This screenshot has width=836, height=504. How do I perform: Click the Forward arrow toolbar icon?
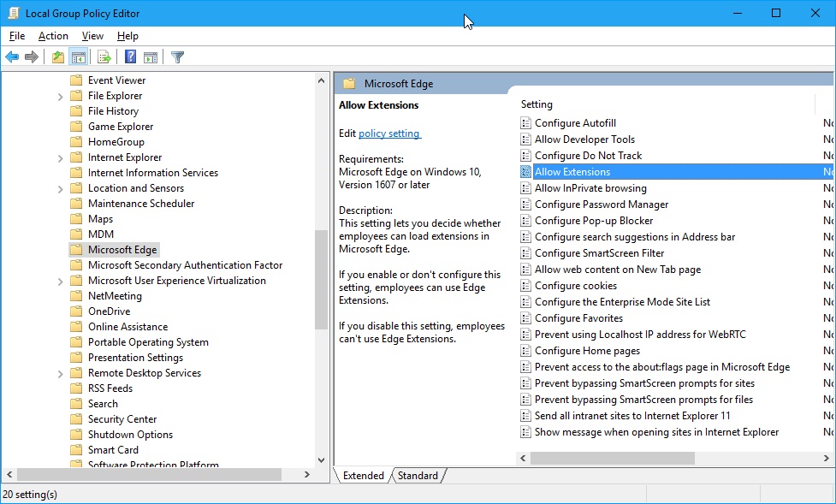tap(32, 56)
